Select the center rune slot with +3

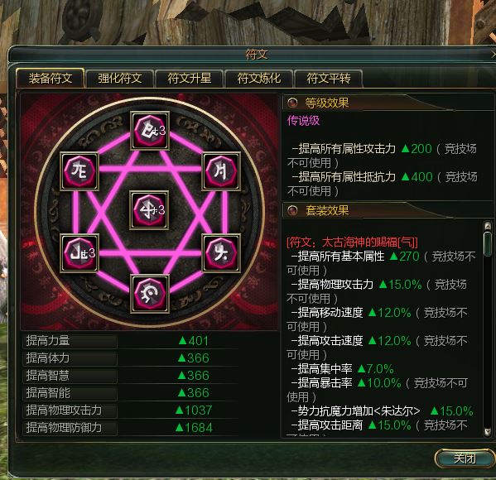click(x=149, y=210)
